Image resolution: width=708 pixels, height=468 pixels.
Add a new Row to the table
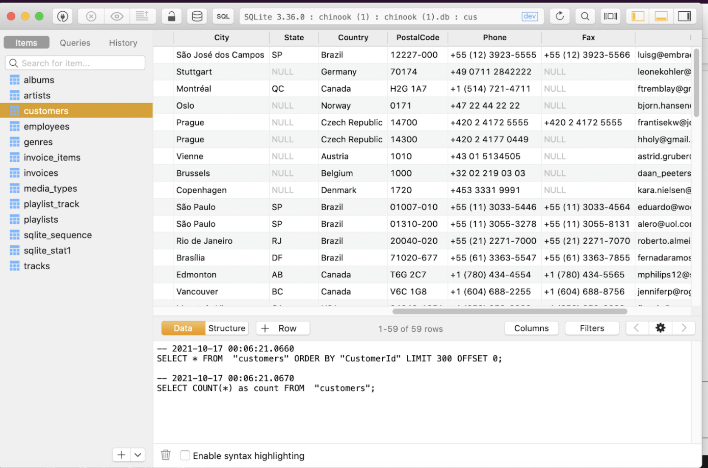click(282, 328)
